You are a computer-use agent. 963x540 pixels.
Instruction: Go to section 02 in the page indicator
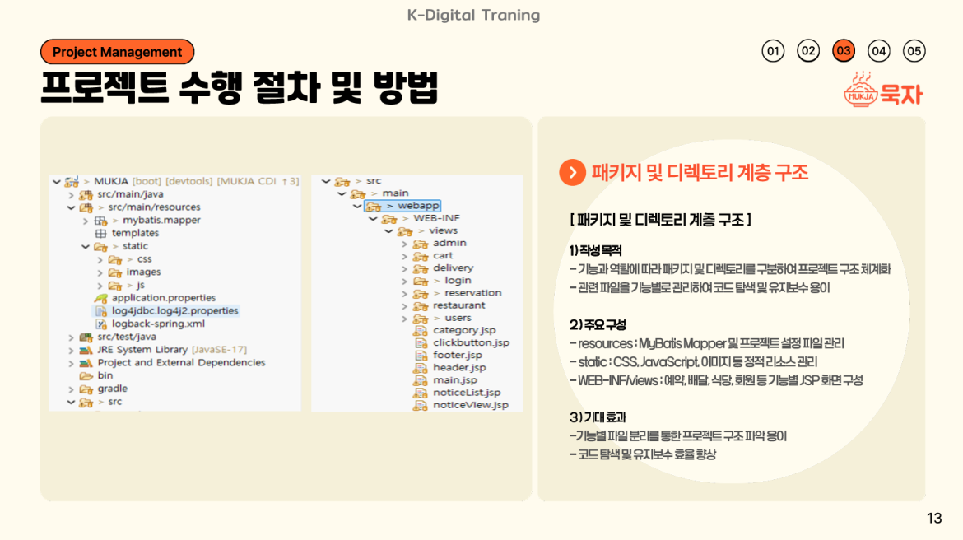(x=808, y=51)
